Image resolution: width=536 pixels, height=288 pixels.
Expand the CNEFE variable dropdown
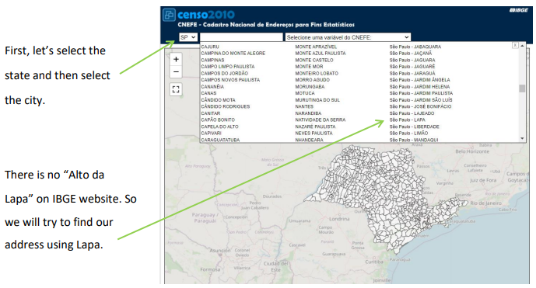348,37
